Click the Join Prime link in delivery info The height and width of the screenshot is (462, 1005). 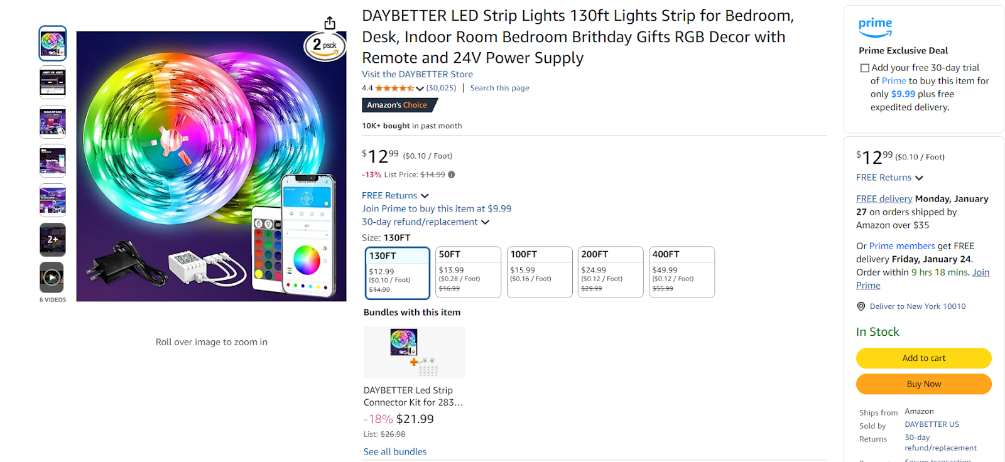click(x=981, y=272)
